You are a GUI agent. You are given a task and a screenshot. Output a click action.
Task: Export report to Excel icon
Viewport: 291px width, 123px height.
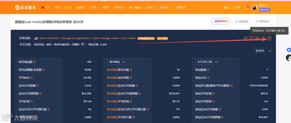(x=269, y=38)
